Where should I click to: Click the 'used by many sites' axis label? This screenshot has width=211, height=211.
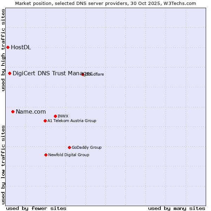(x=177, y=208)
